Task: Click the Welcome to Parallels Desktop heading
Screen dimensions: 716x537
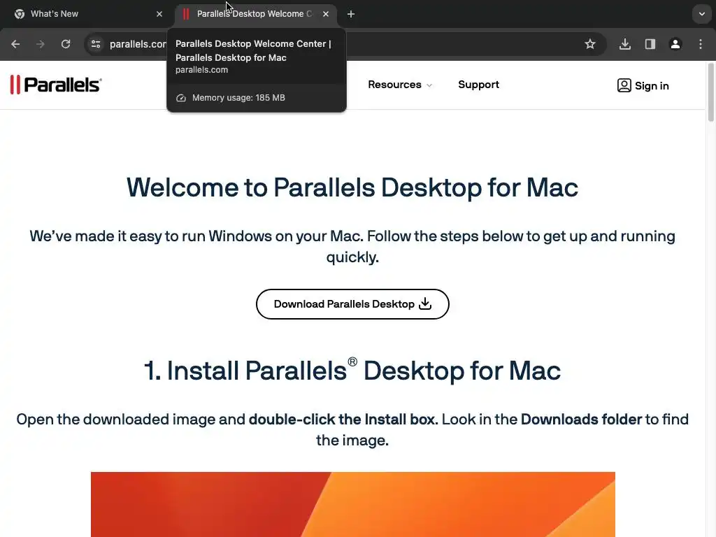Action: coord(352,187)
